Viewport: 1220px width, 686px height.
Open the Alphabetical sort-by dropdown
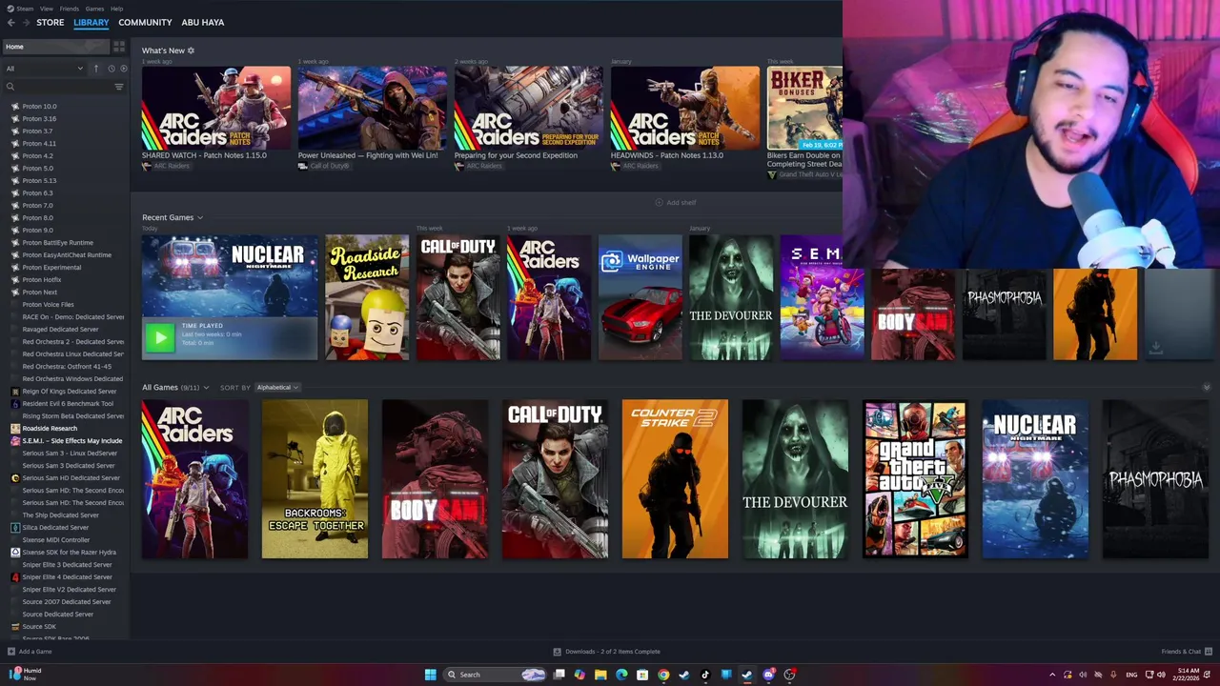tap(277, 388)
